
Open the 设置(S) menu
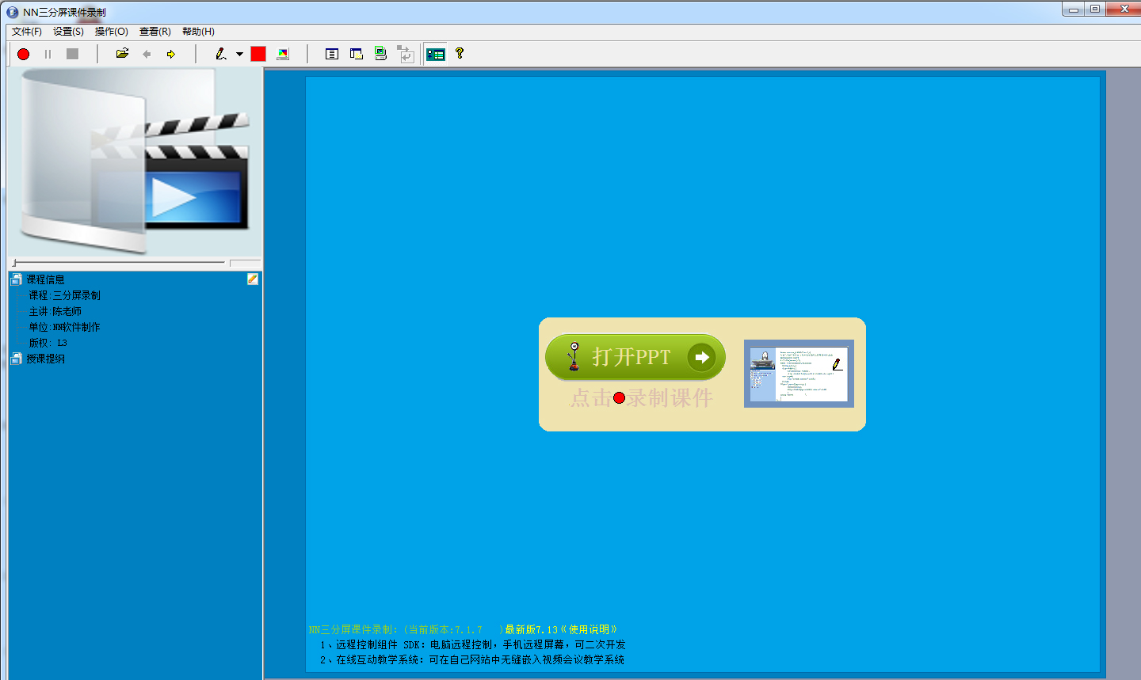68,32
